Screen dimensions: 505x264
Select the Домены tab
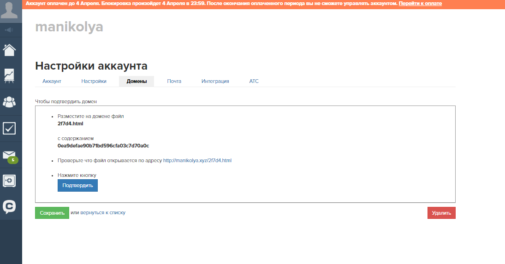pyautogui.click(x=137, y=81)
